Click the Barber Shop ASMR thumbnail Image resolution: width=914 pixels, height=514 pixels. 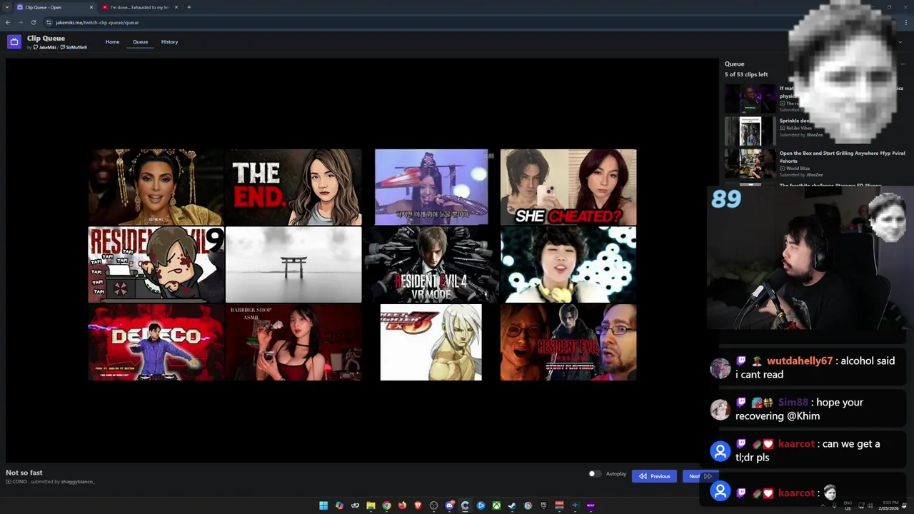293,342
